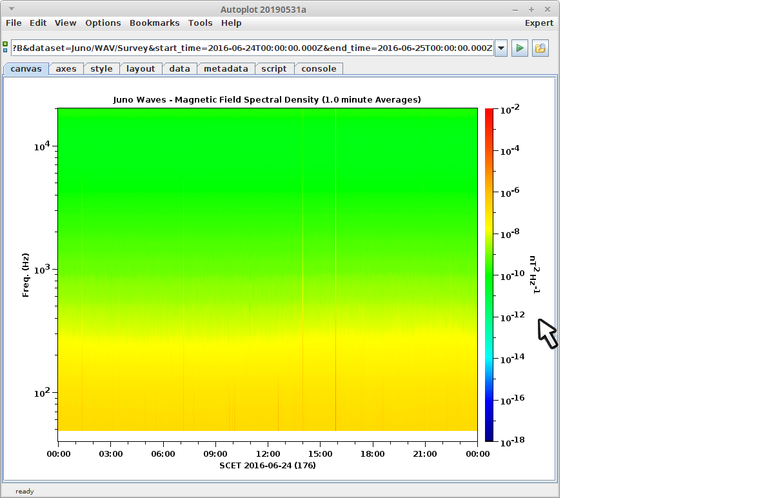Click the rainbow color bar

pos(489,274)
